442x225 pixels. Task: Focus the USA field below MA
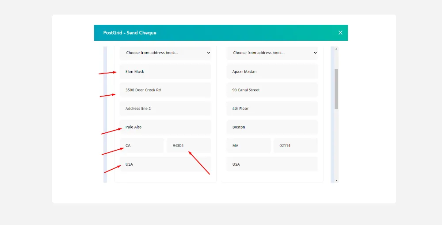tap(272, 164)
